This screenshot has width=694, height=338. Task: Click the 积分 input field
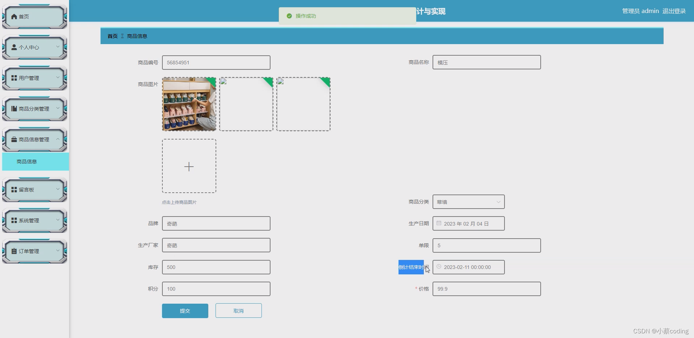(x=216, y=289)
